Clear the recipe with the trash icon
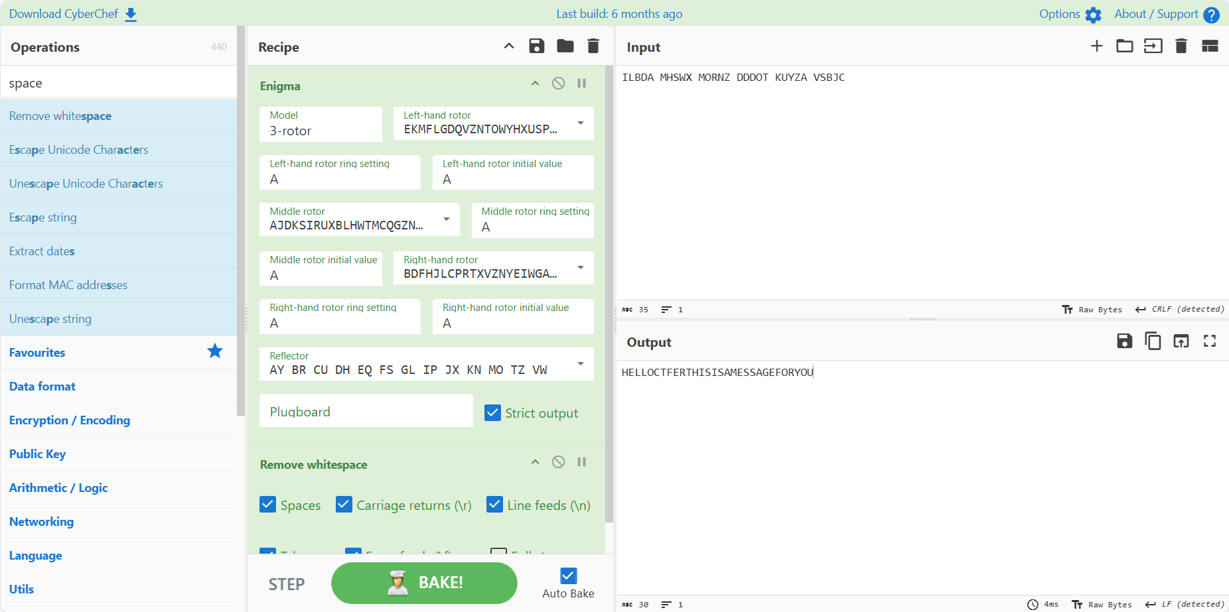This screenshot has height=612, width=1229. point(593,46)
